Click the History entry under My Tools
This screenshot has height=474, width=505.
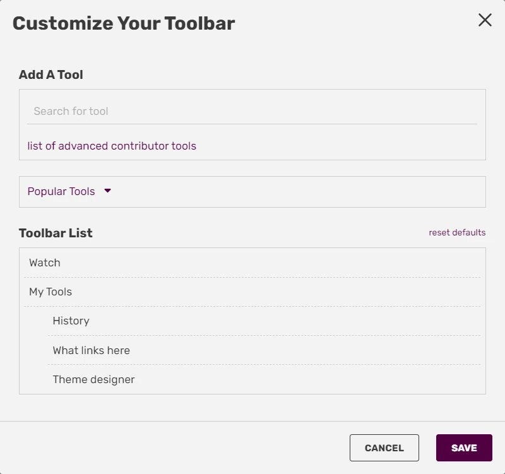[71, 321]
